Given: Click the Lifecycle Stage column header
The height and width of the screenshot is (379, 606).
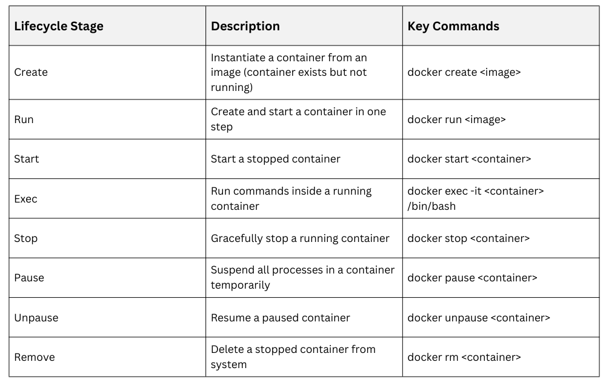Looking at the screenshot, I should pos(59,26).
